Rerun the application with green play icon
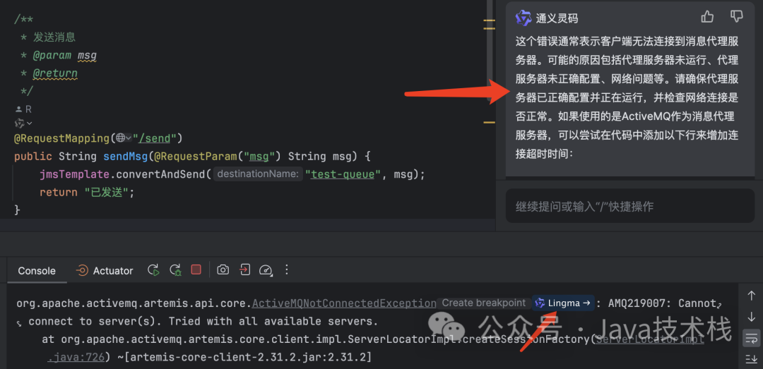 click(154, 270)
